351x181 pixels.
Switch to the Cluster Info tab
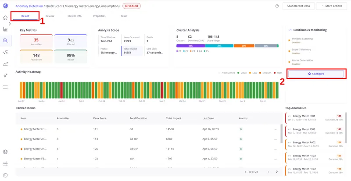(75, 16)
